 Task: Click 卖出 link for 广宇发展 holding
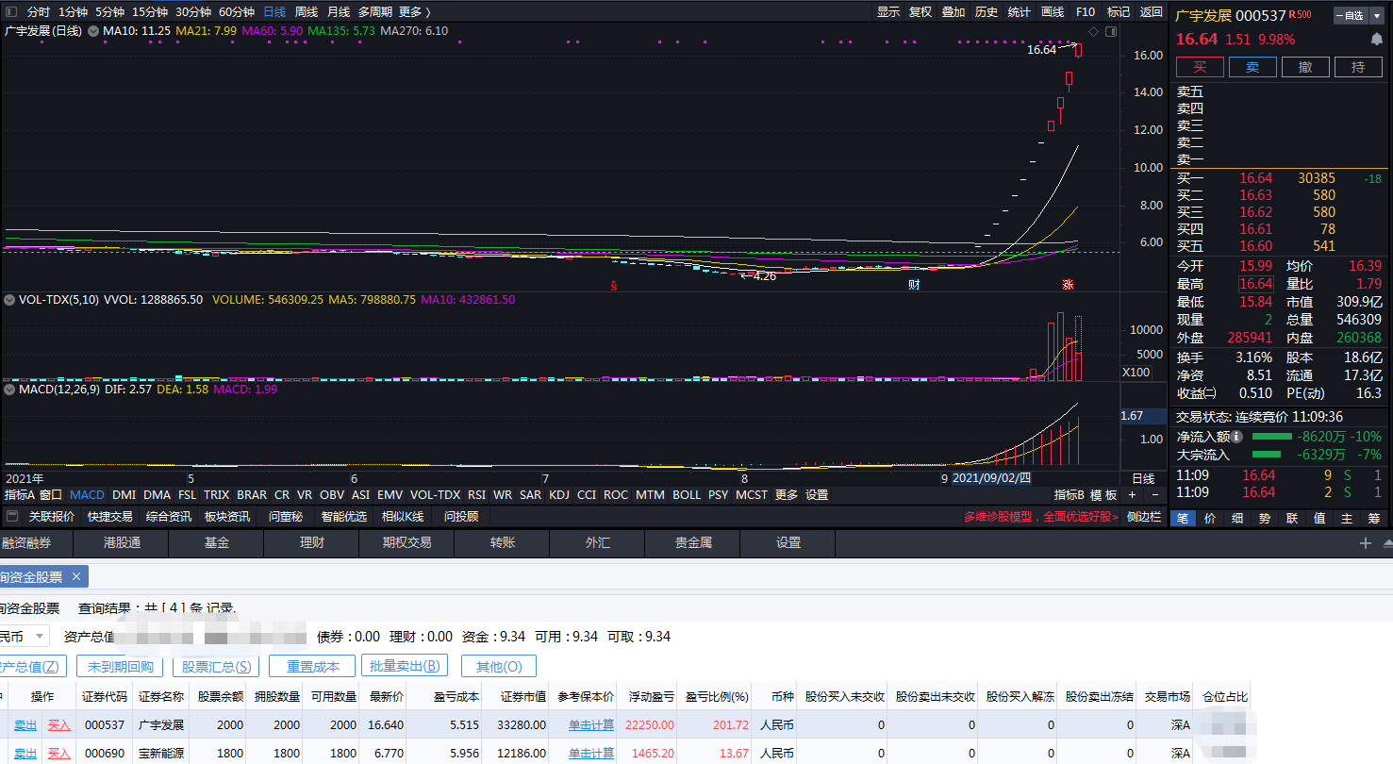point(24,724)
